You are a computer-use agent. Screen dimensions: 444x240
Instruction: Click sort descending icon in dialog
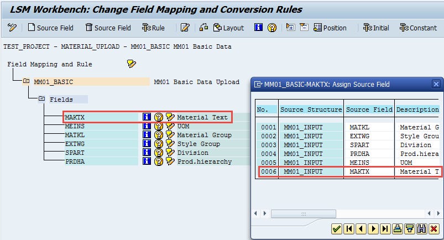410,228
